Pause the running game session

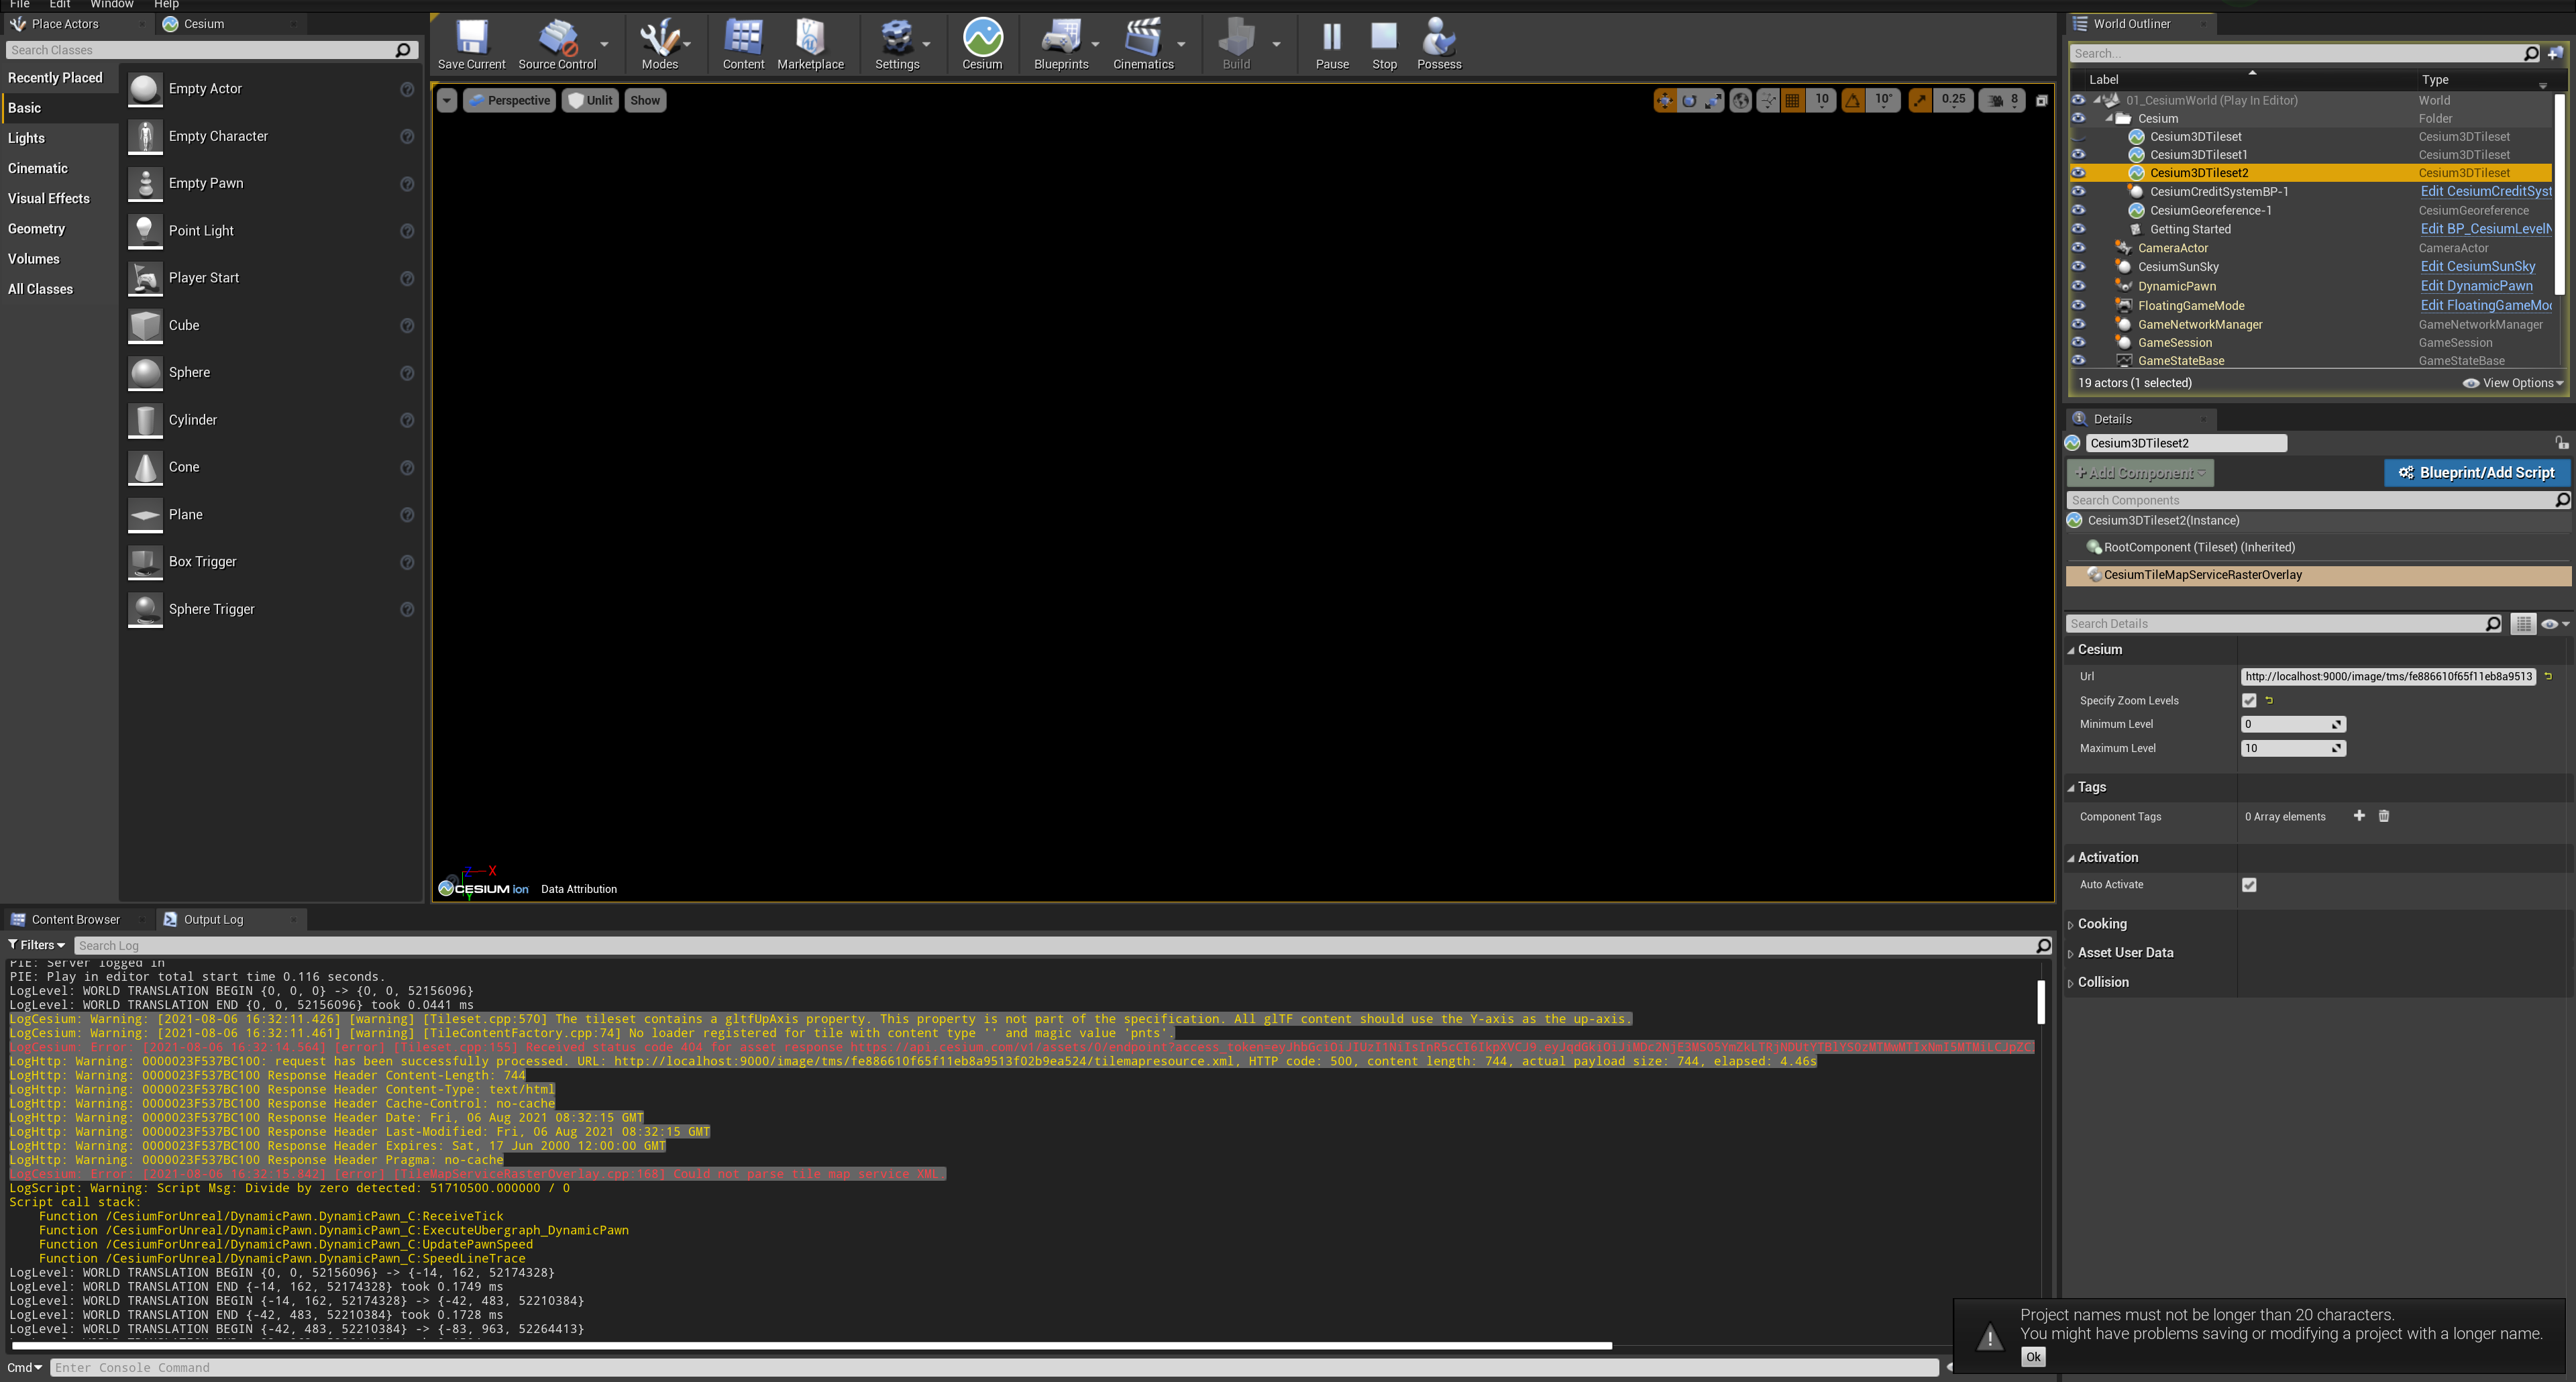click(x=1331, y=42)
